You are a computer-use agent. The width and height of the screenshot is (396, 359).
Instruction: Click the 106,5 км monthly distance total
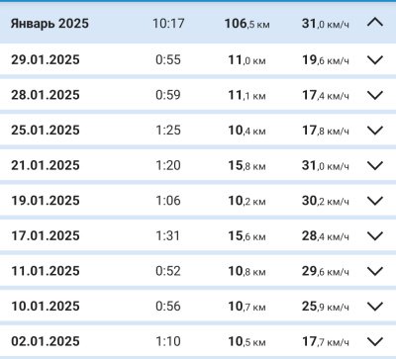[x=247, y=24]
